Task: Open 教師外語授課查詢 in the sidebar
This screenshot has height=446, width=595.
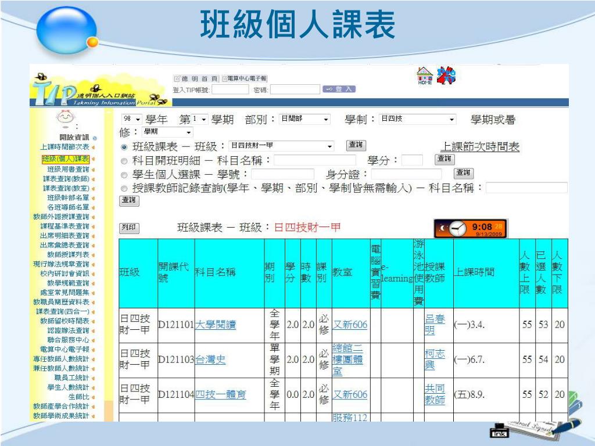Action: (61, 217)
